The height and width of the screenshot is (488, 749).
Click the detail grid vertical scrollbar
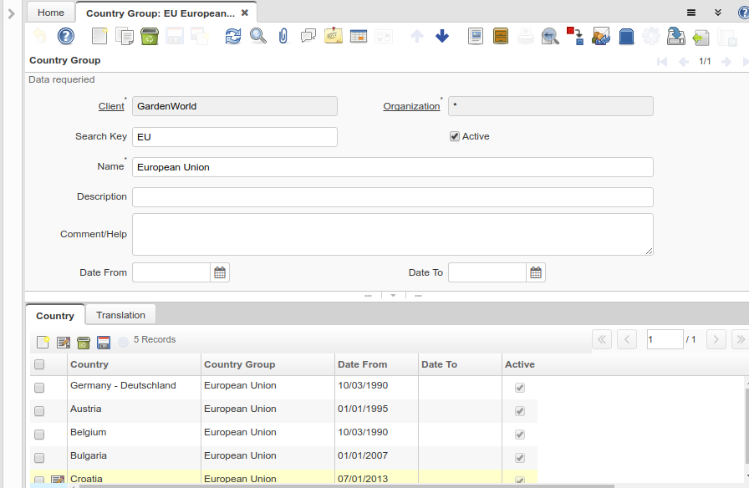click(746, 425)
